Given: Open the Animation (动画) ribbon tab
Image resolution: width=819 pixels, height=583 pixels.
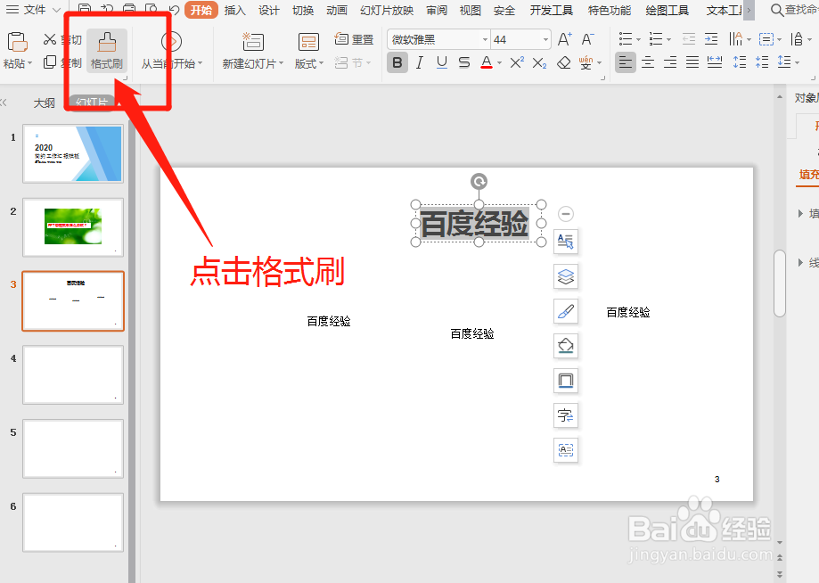Looking at the screenshot, I should (x=337, y=10).
